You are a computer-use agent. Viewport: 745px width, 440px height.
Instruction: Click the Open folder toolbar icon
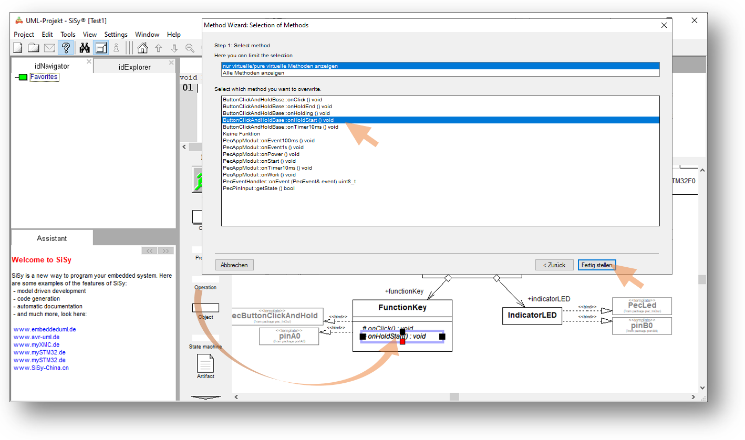(34, 48)
